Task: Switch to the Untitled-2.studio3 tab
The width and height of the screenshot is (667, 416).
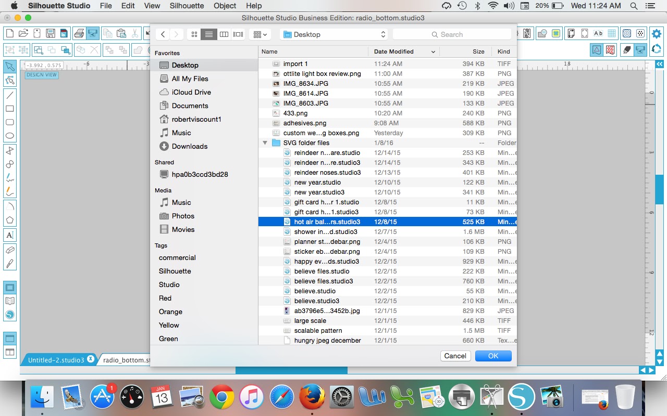Action: tap(56, 360)
